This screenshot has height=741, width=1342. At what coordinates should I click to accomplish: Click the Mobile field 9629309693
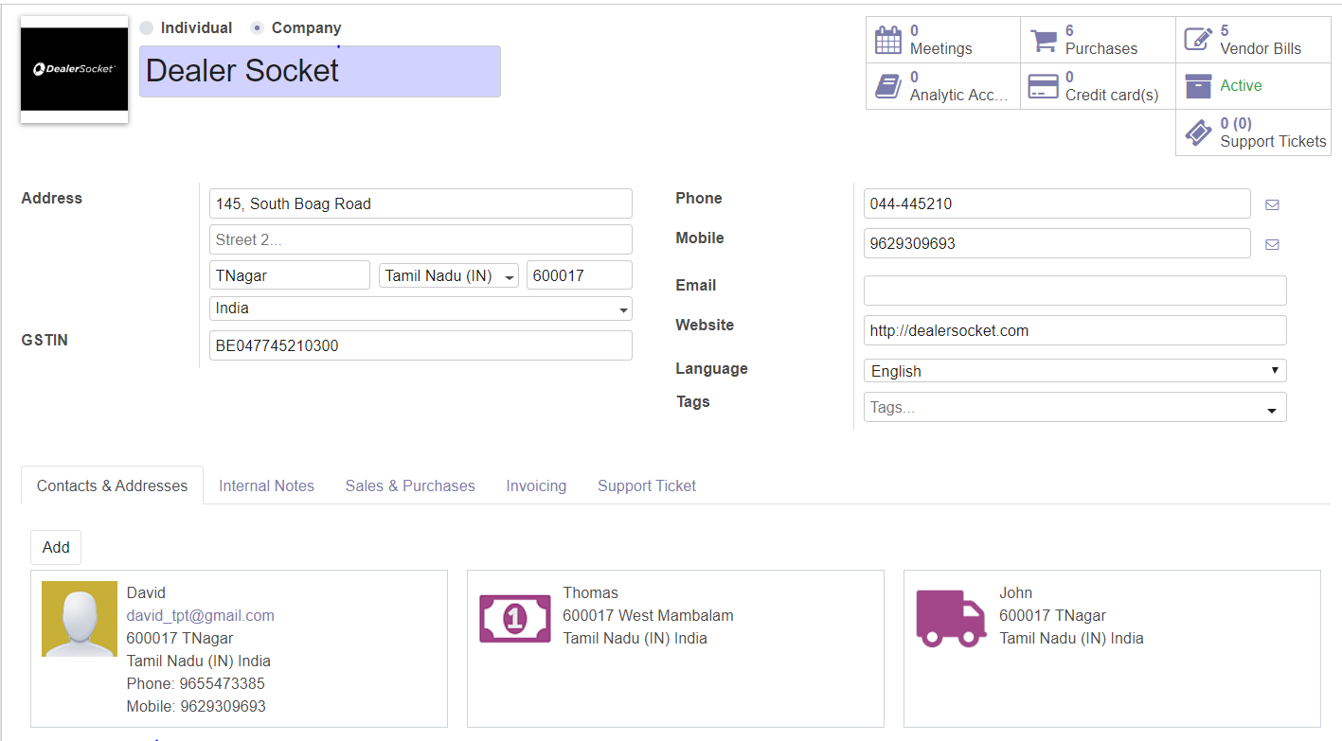1057,243
